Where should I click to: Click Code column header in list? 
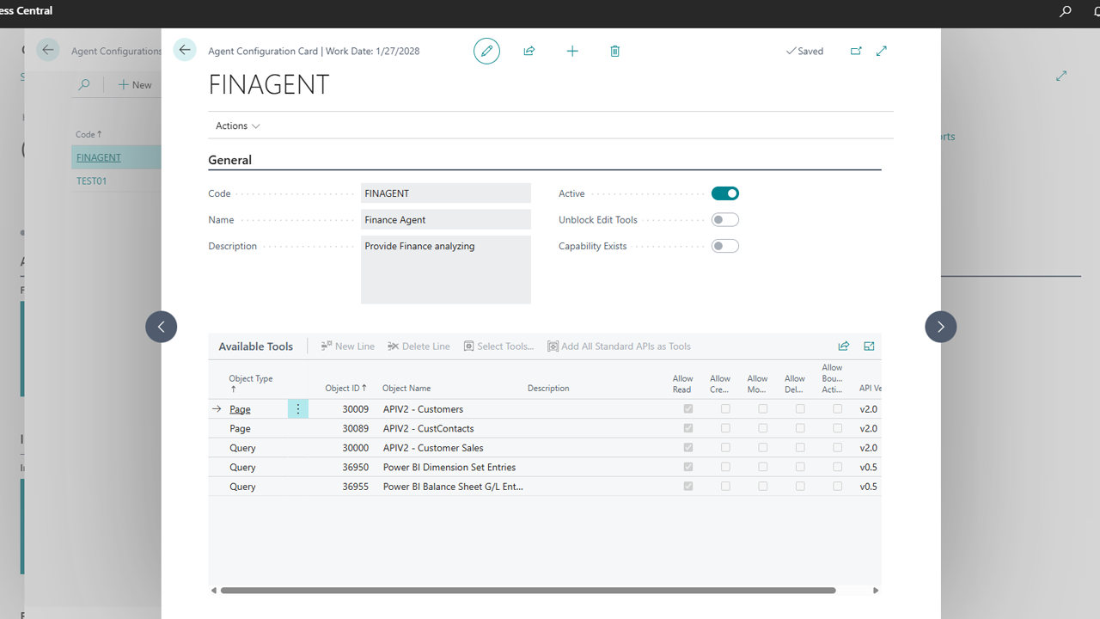(89, 134)
